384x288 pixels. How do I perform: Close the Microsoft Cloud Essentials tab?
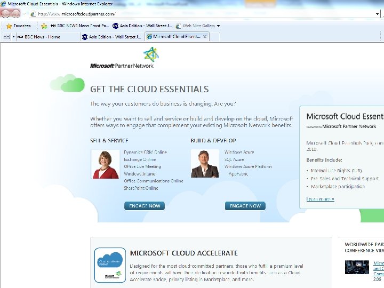205,36
